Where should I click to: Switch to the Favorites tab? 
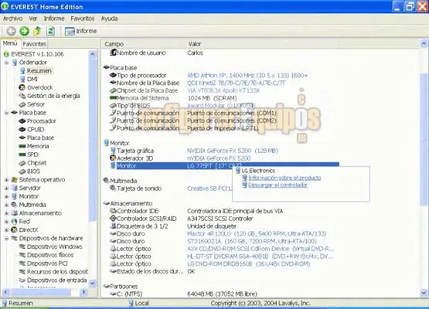coord(34,44)
